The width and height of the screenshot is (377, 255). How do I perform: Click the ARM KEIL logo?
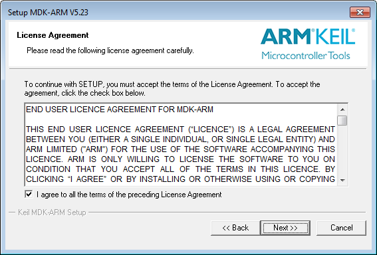tap(308, 37)
